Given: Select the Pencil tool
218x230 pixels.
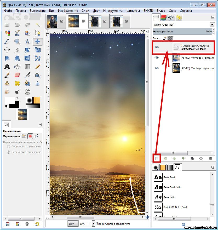Looking at the screenshot, I should pyautogui.click(x=38, y=67).
